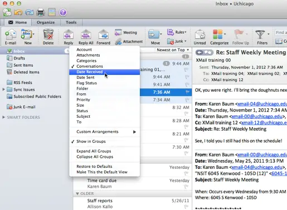Click the Undo arrow icon
The image size is (287, 210).
pos(18,12)
